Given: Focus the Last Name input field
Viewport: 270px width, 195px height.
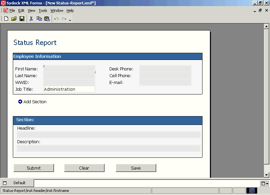Looking at the screenshot, I should click(x=69, y=75).
